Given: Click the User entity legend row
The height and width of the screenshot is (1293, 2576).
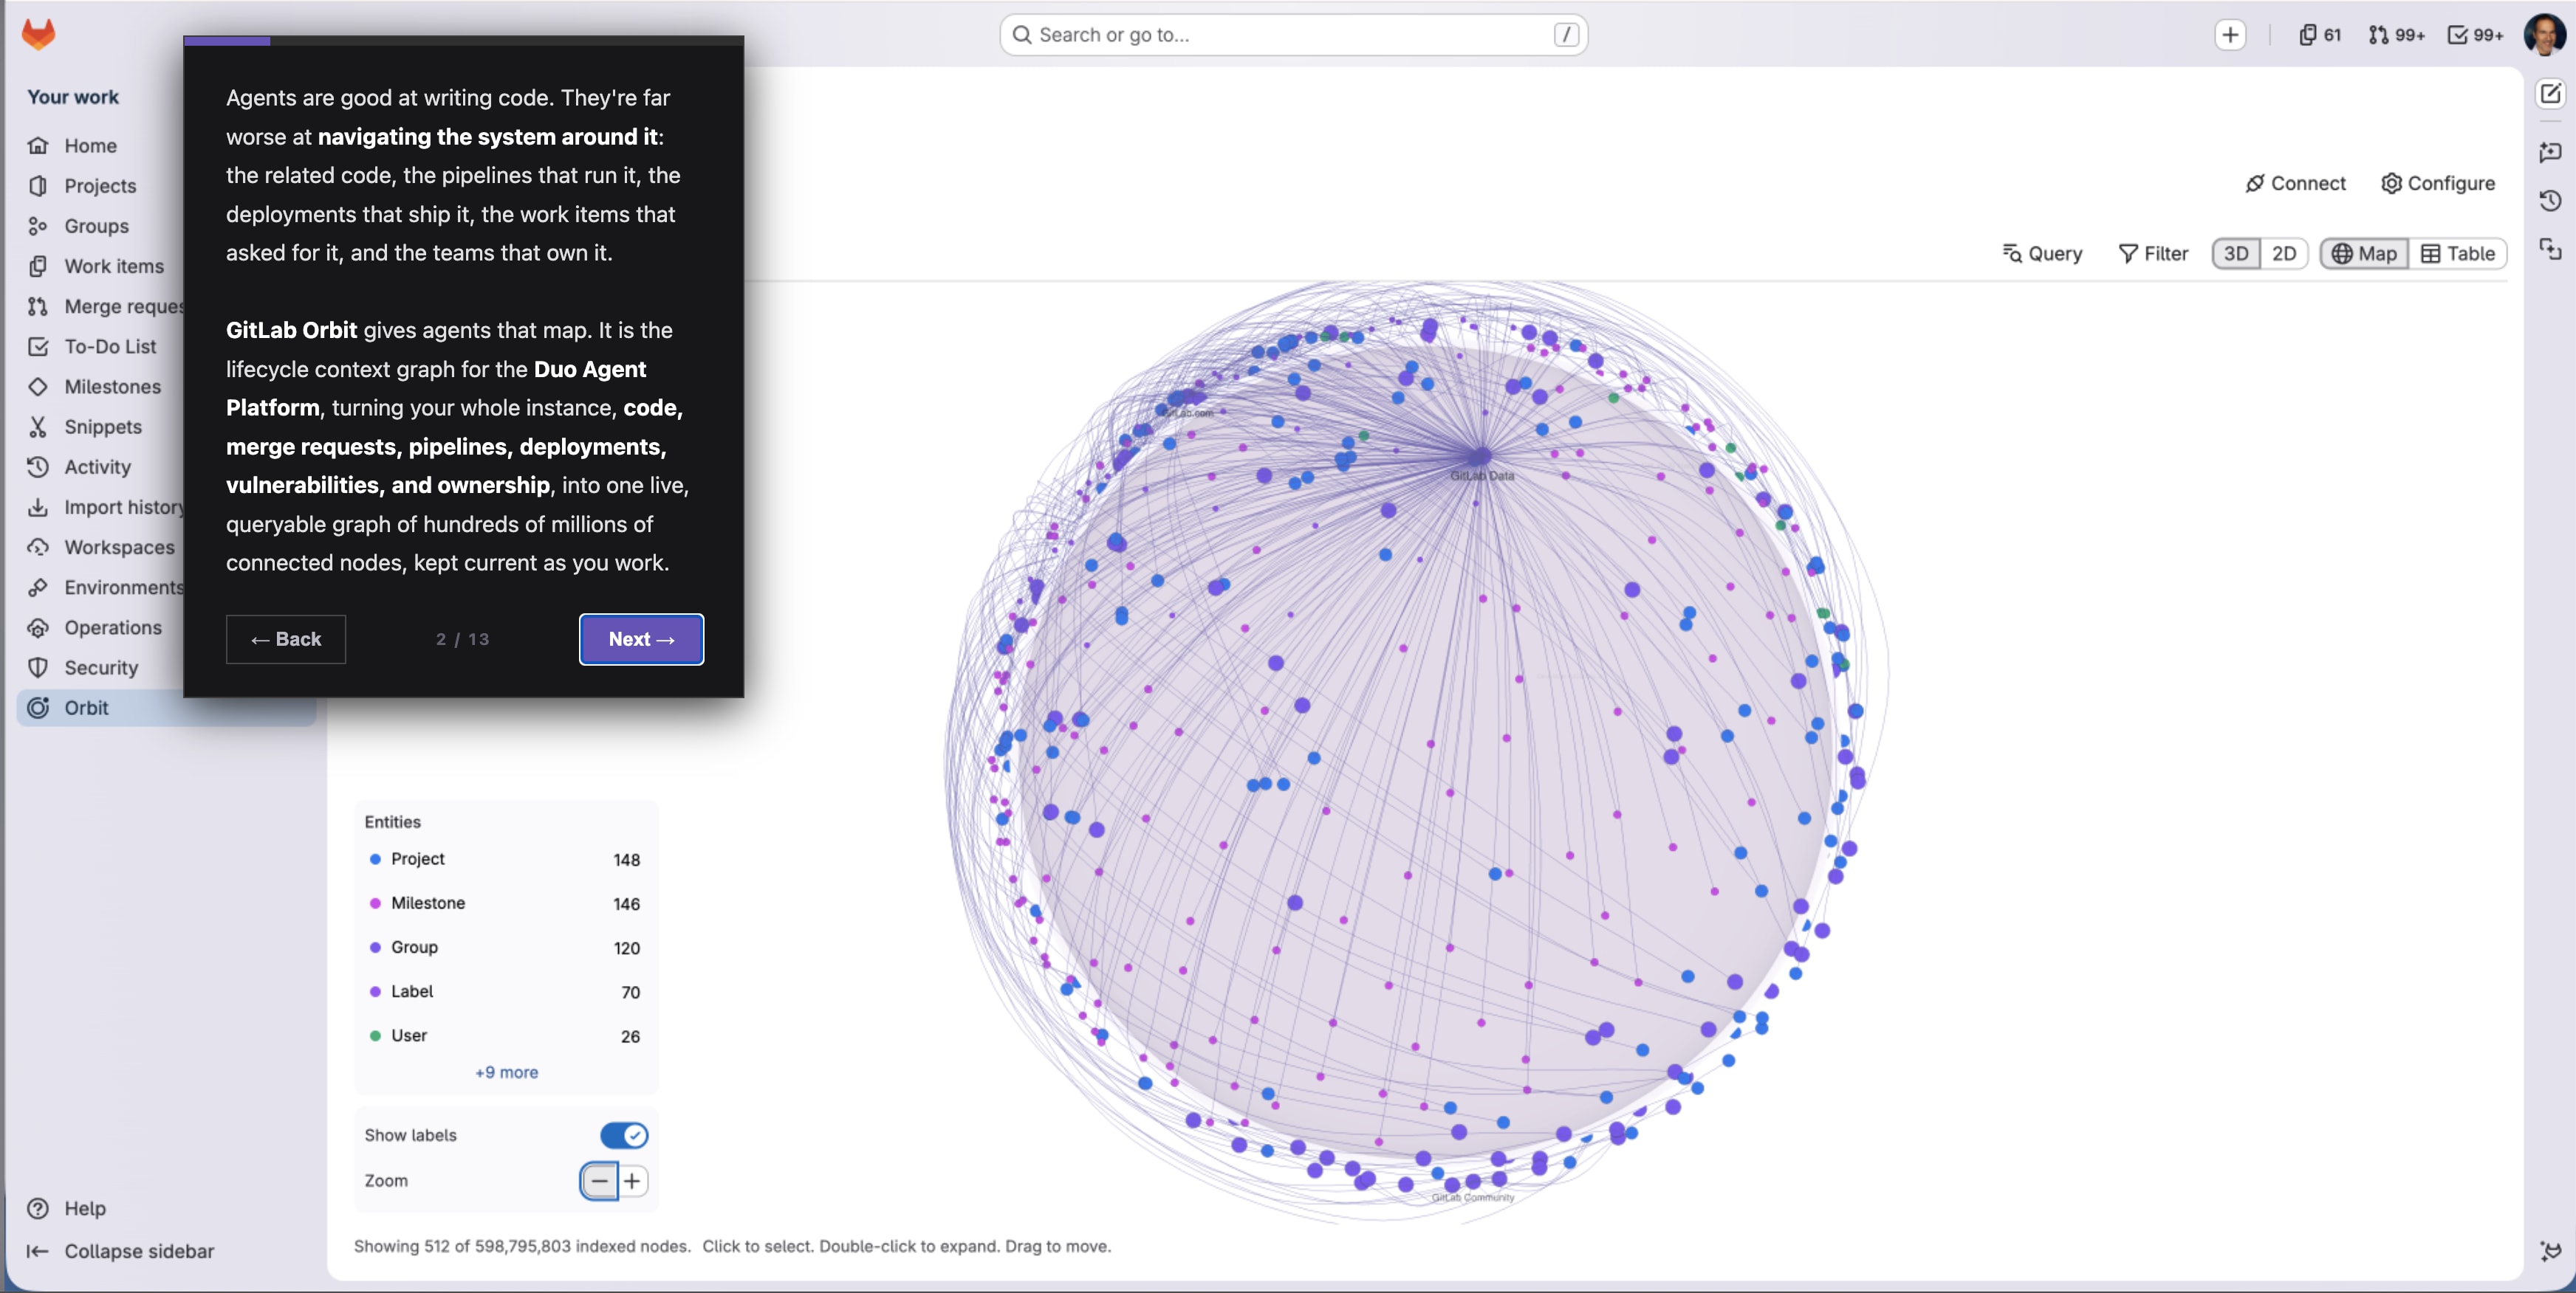Looking at the screenshot, I should (505, 1036).
